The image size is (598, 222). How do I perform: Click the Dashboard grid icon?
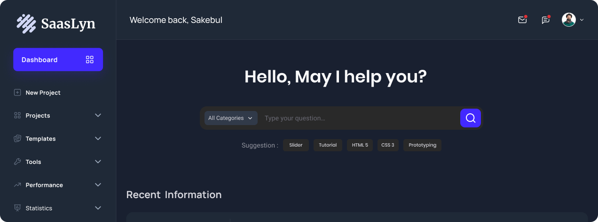90,59
